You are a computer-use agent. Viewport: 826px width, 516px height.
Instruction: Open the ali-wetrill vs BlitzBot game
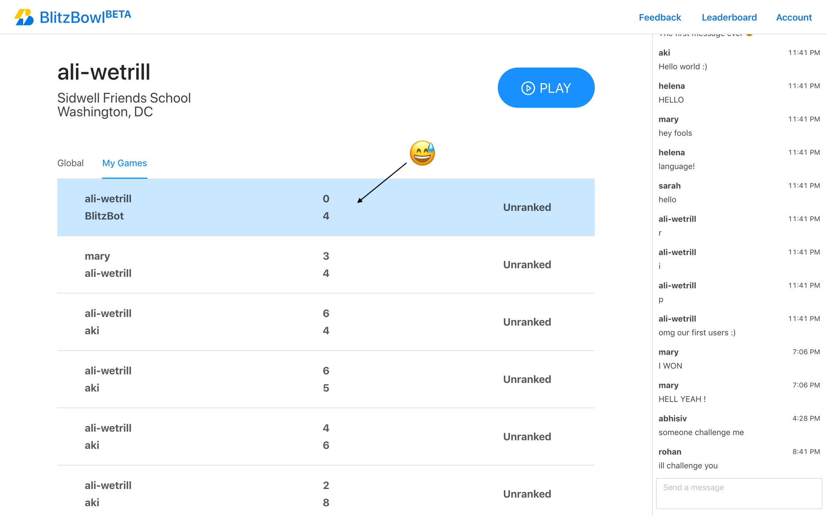pos(325,207)
